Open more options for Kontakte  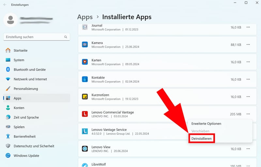(x=248, y=79)
